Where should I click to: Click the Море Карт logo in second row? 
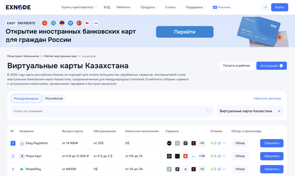22,156
